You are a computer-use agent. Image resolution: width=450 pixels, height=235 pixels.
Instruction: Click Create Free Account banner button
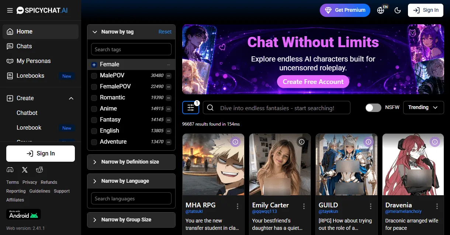click(313, 82)
